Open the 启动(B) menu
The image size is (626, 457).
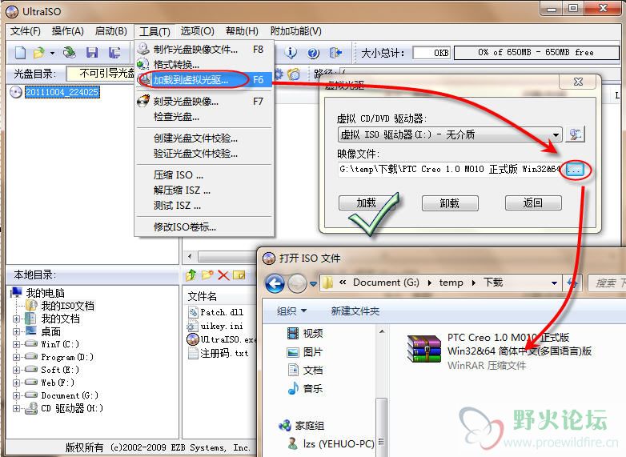tap(111, 31)
